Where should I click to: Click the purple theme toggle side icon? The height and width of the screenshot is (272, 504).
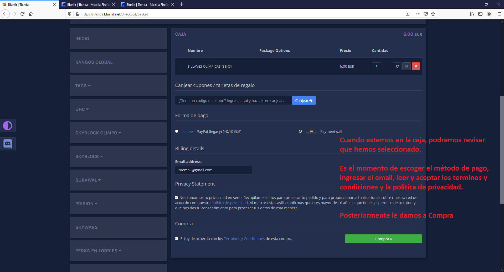click(x=8, y=126)
